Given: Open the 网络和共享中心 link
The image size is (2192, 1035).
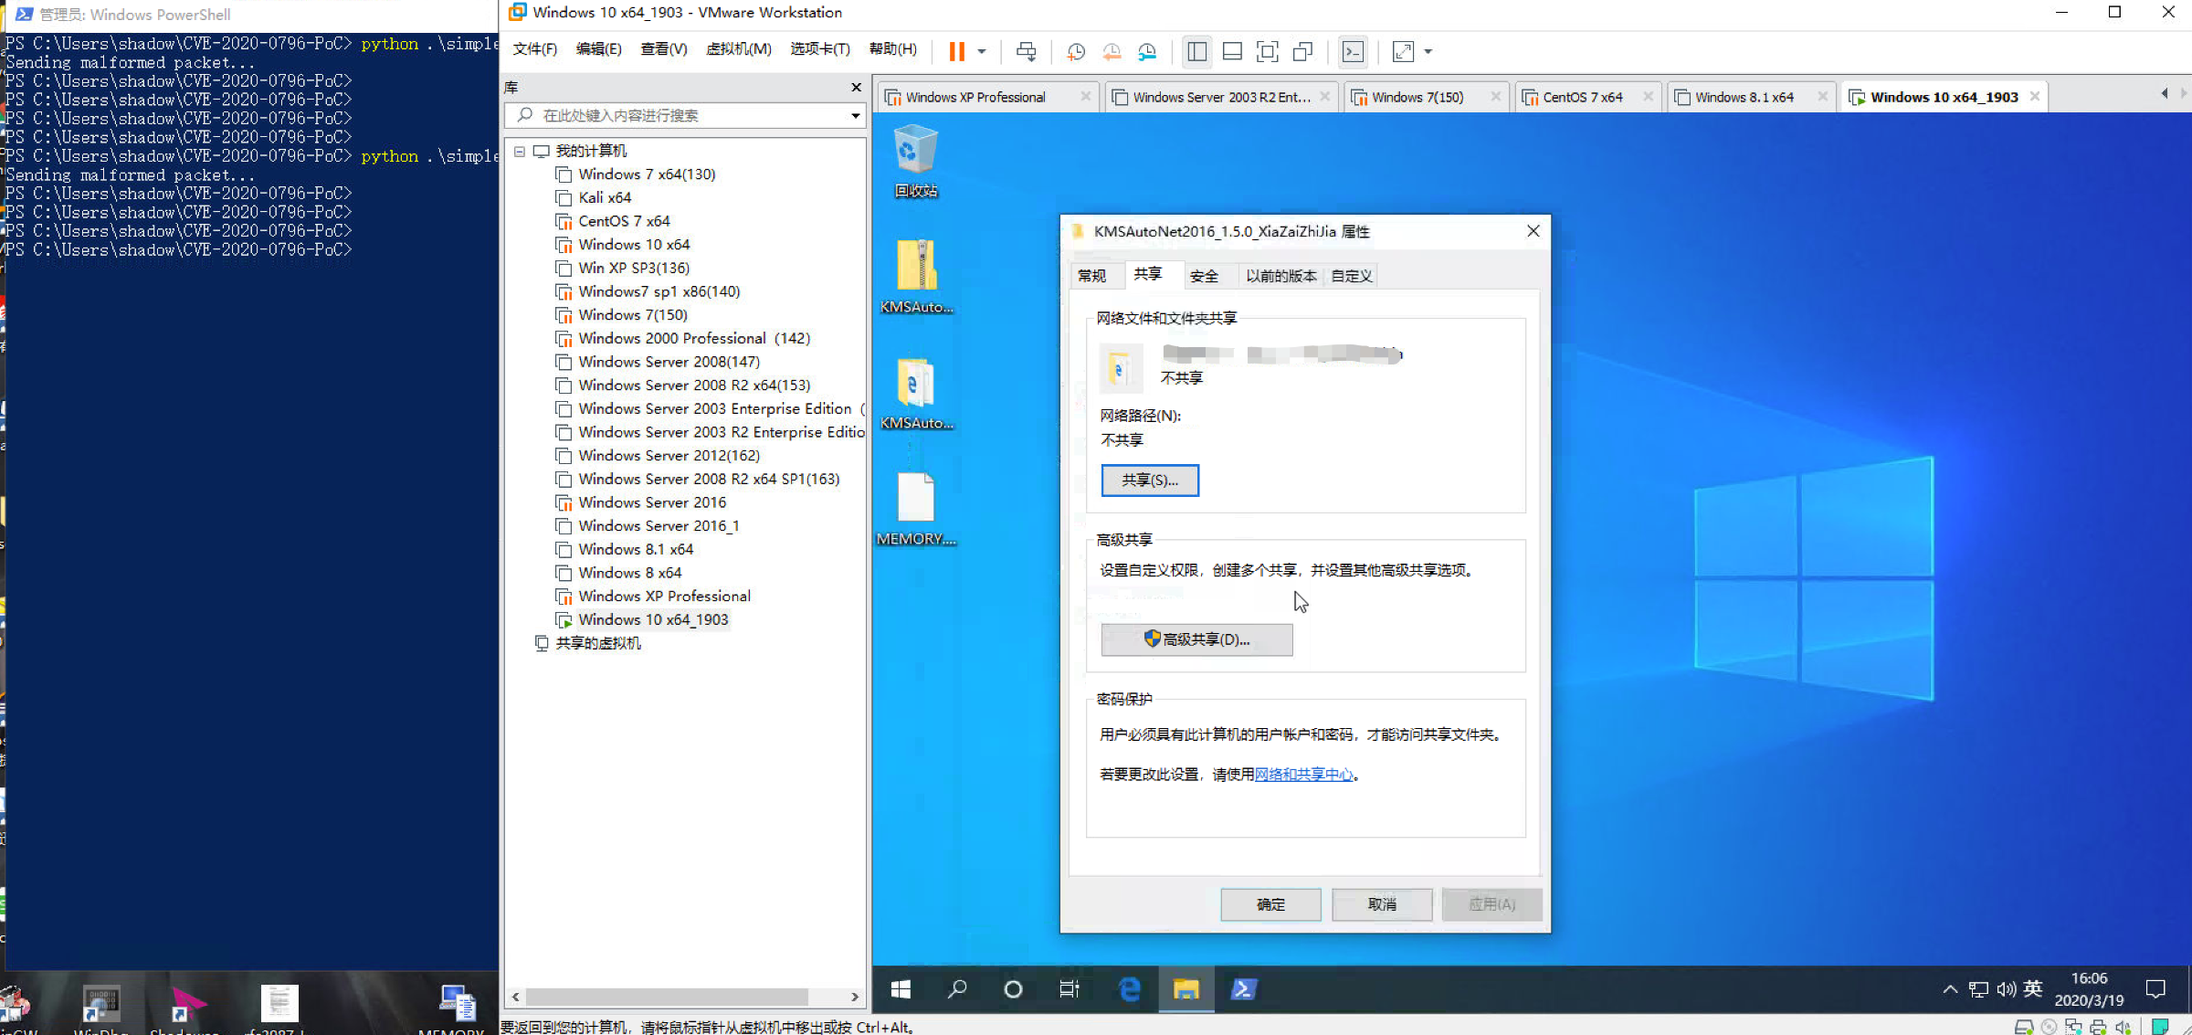Looking at the screenshot, I should (1304, 774).
